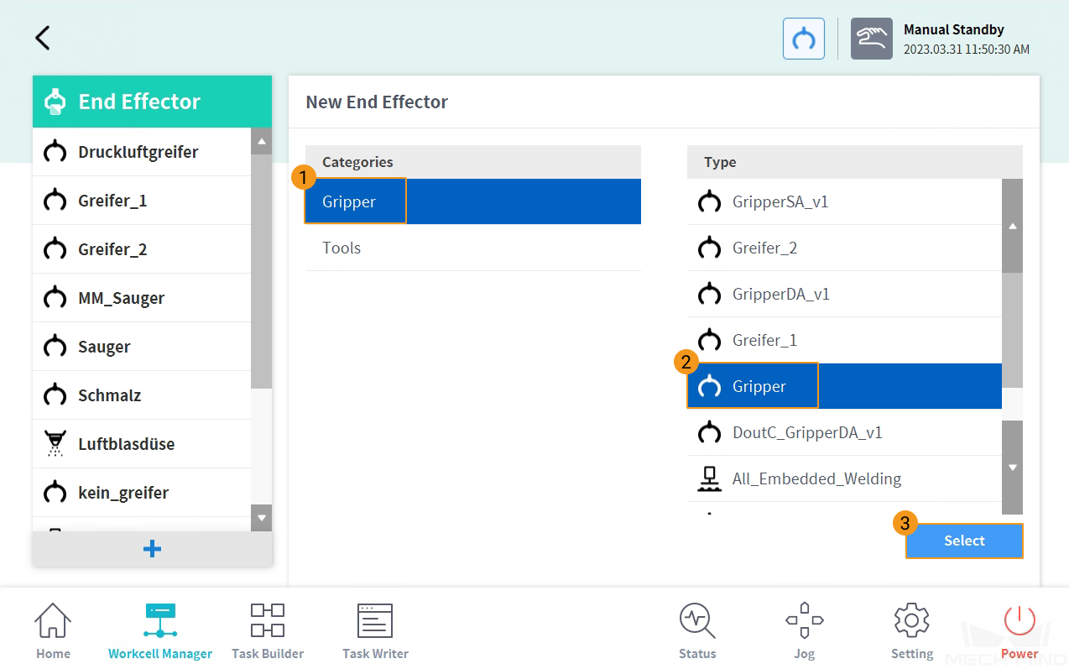The width and height of the screenshot is (1069, 669).
Task: Open the Status panel
Action: point(697,631)
